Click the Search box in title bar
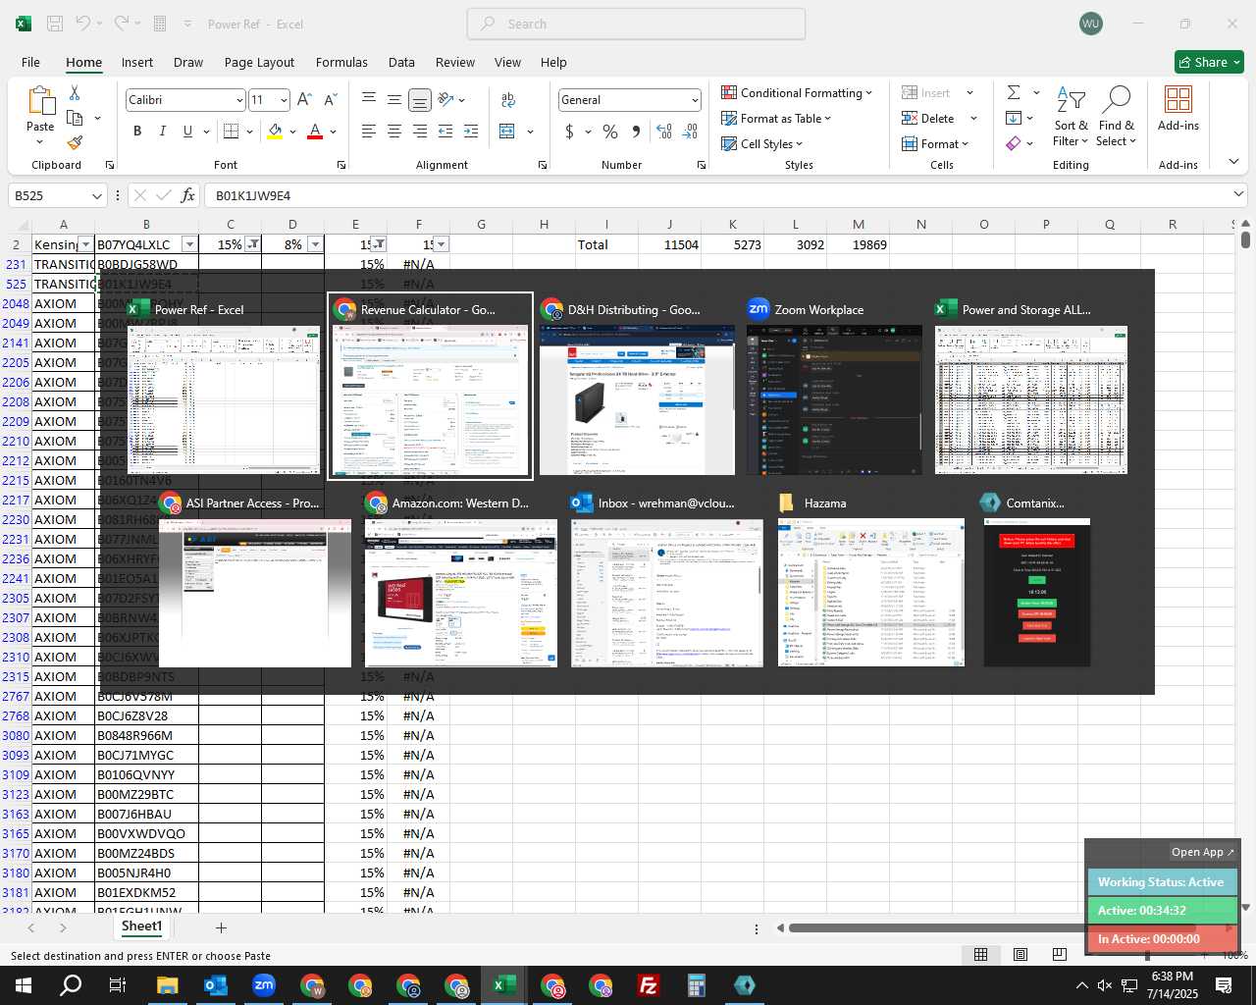Screen dimensions: 1256x1005 coord(636,24)
